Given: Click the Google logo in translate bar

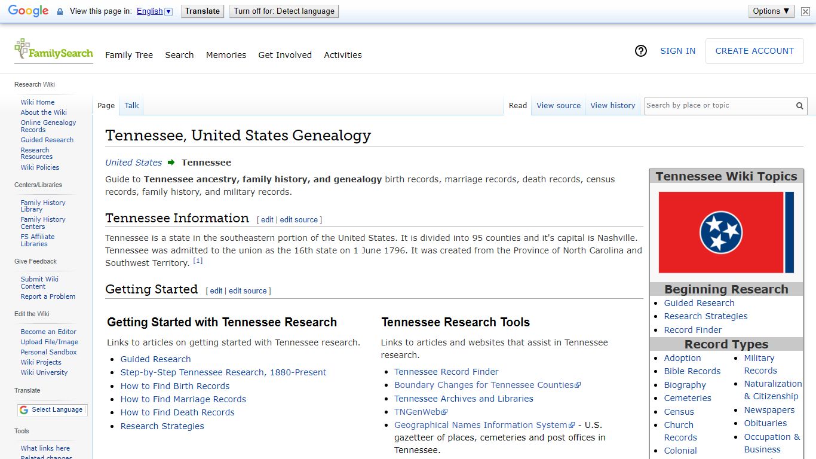Looking at the screenshot, I should point(28,11).
